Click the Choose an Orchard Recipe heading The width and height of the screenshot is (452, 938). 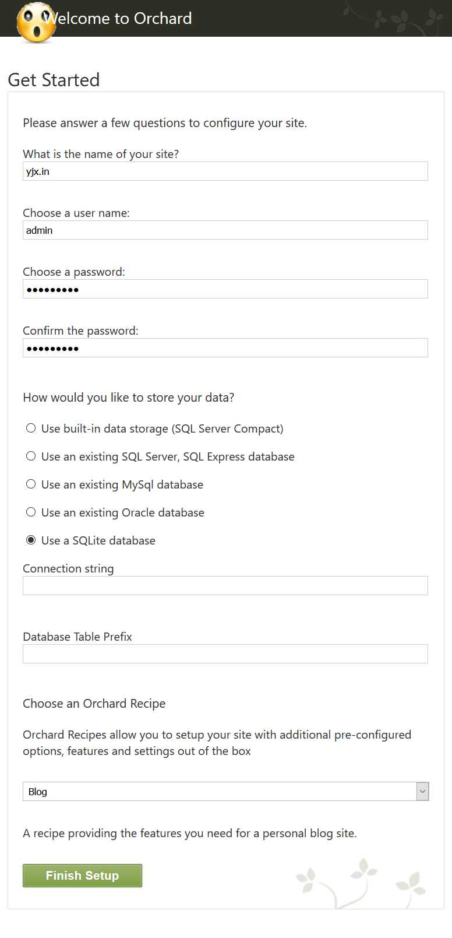[94, 704]
